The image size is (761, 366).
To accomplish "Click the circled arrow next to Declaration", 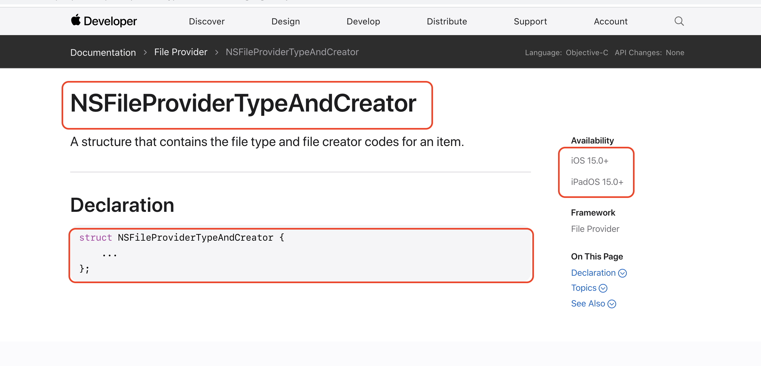I will (x=622, y=273).
